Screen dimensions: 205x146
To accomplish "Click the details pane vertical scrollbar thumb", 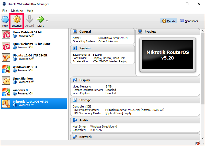I will [202, 69].
